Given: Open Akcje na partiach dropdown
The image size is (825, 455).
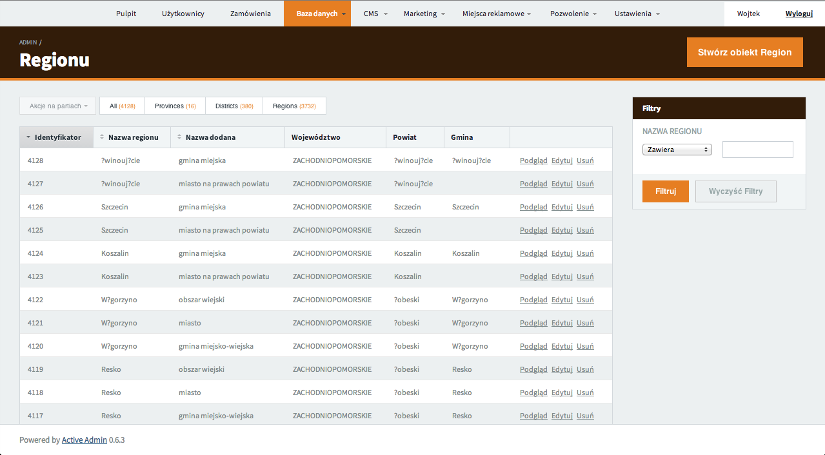Looking at the screenshot, I should tap(58, 106).
